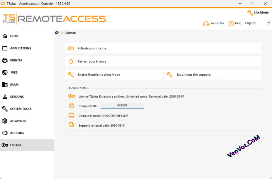272x179 pixels.
Task: Click the wrench icon beside Enable Troubleshooting Mode
Action: 71,75
